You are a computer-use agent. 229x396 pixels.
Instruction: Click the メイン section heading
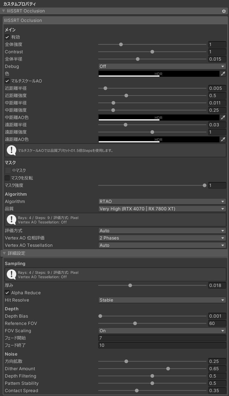pyautogui.click(x=10, y=30)
